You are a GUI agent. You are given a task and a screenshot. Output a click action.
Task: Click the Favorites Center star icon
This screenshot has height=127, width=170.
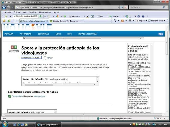(4, 21)
